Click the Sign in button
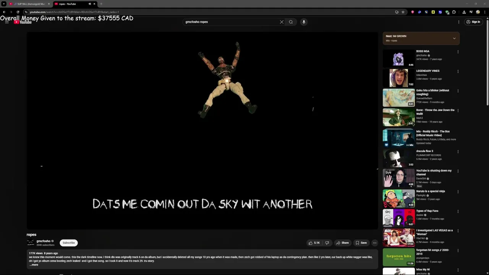Image resolution: width=489 pixels, height=275 pixels. (473, 22)
